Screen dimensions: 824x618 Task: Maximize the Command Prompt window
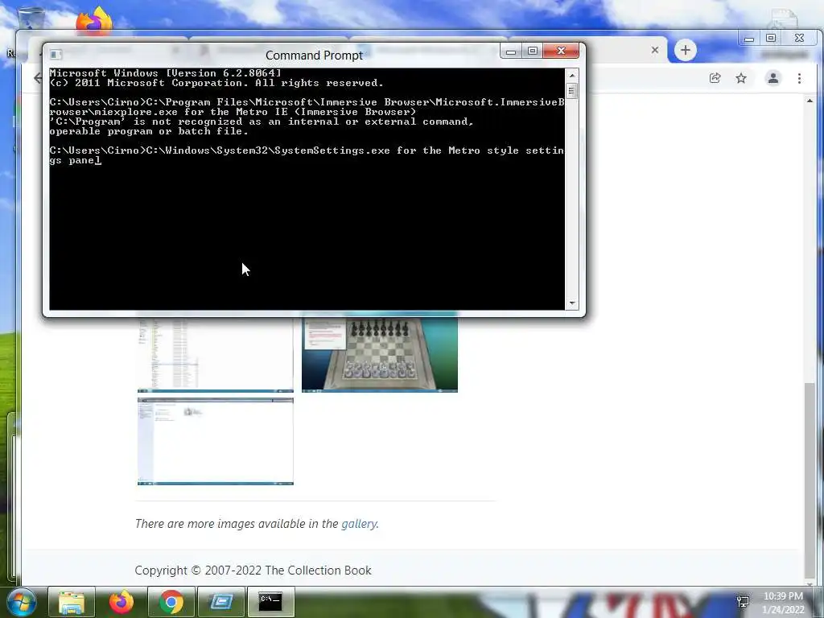[533, 51]
